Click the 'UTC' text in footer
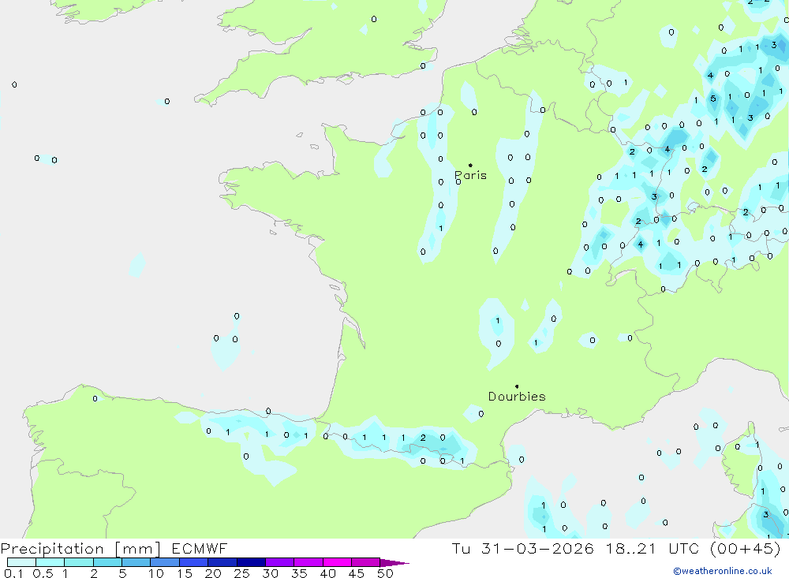The height and width of the screenshot is (578, 789). [685, 548]
